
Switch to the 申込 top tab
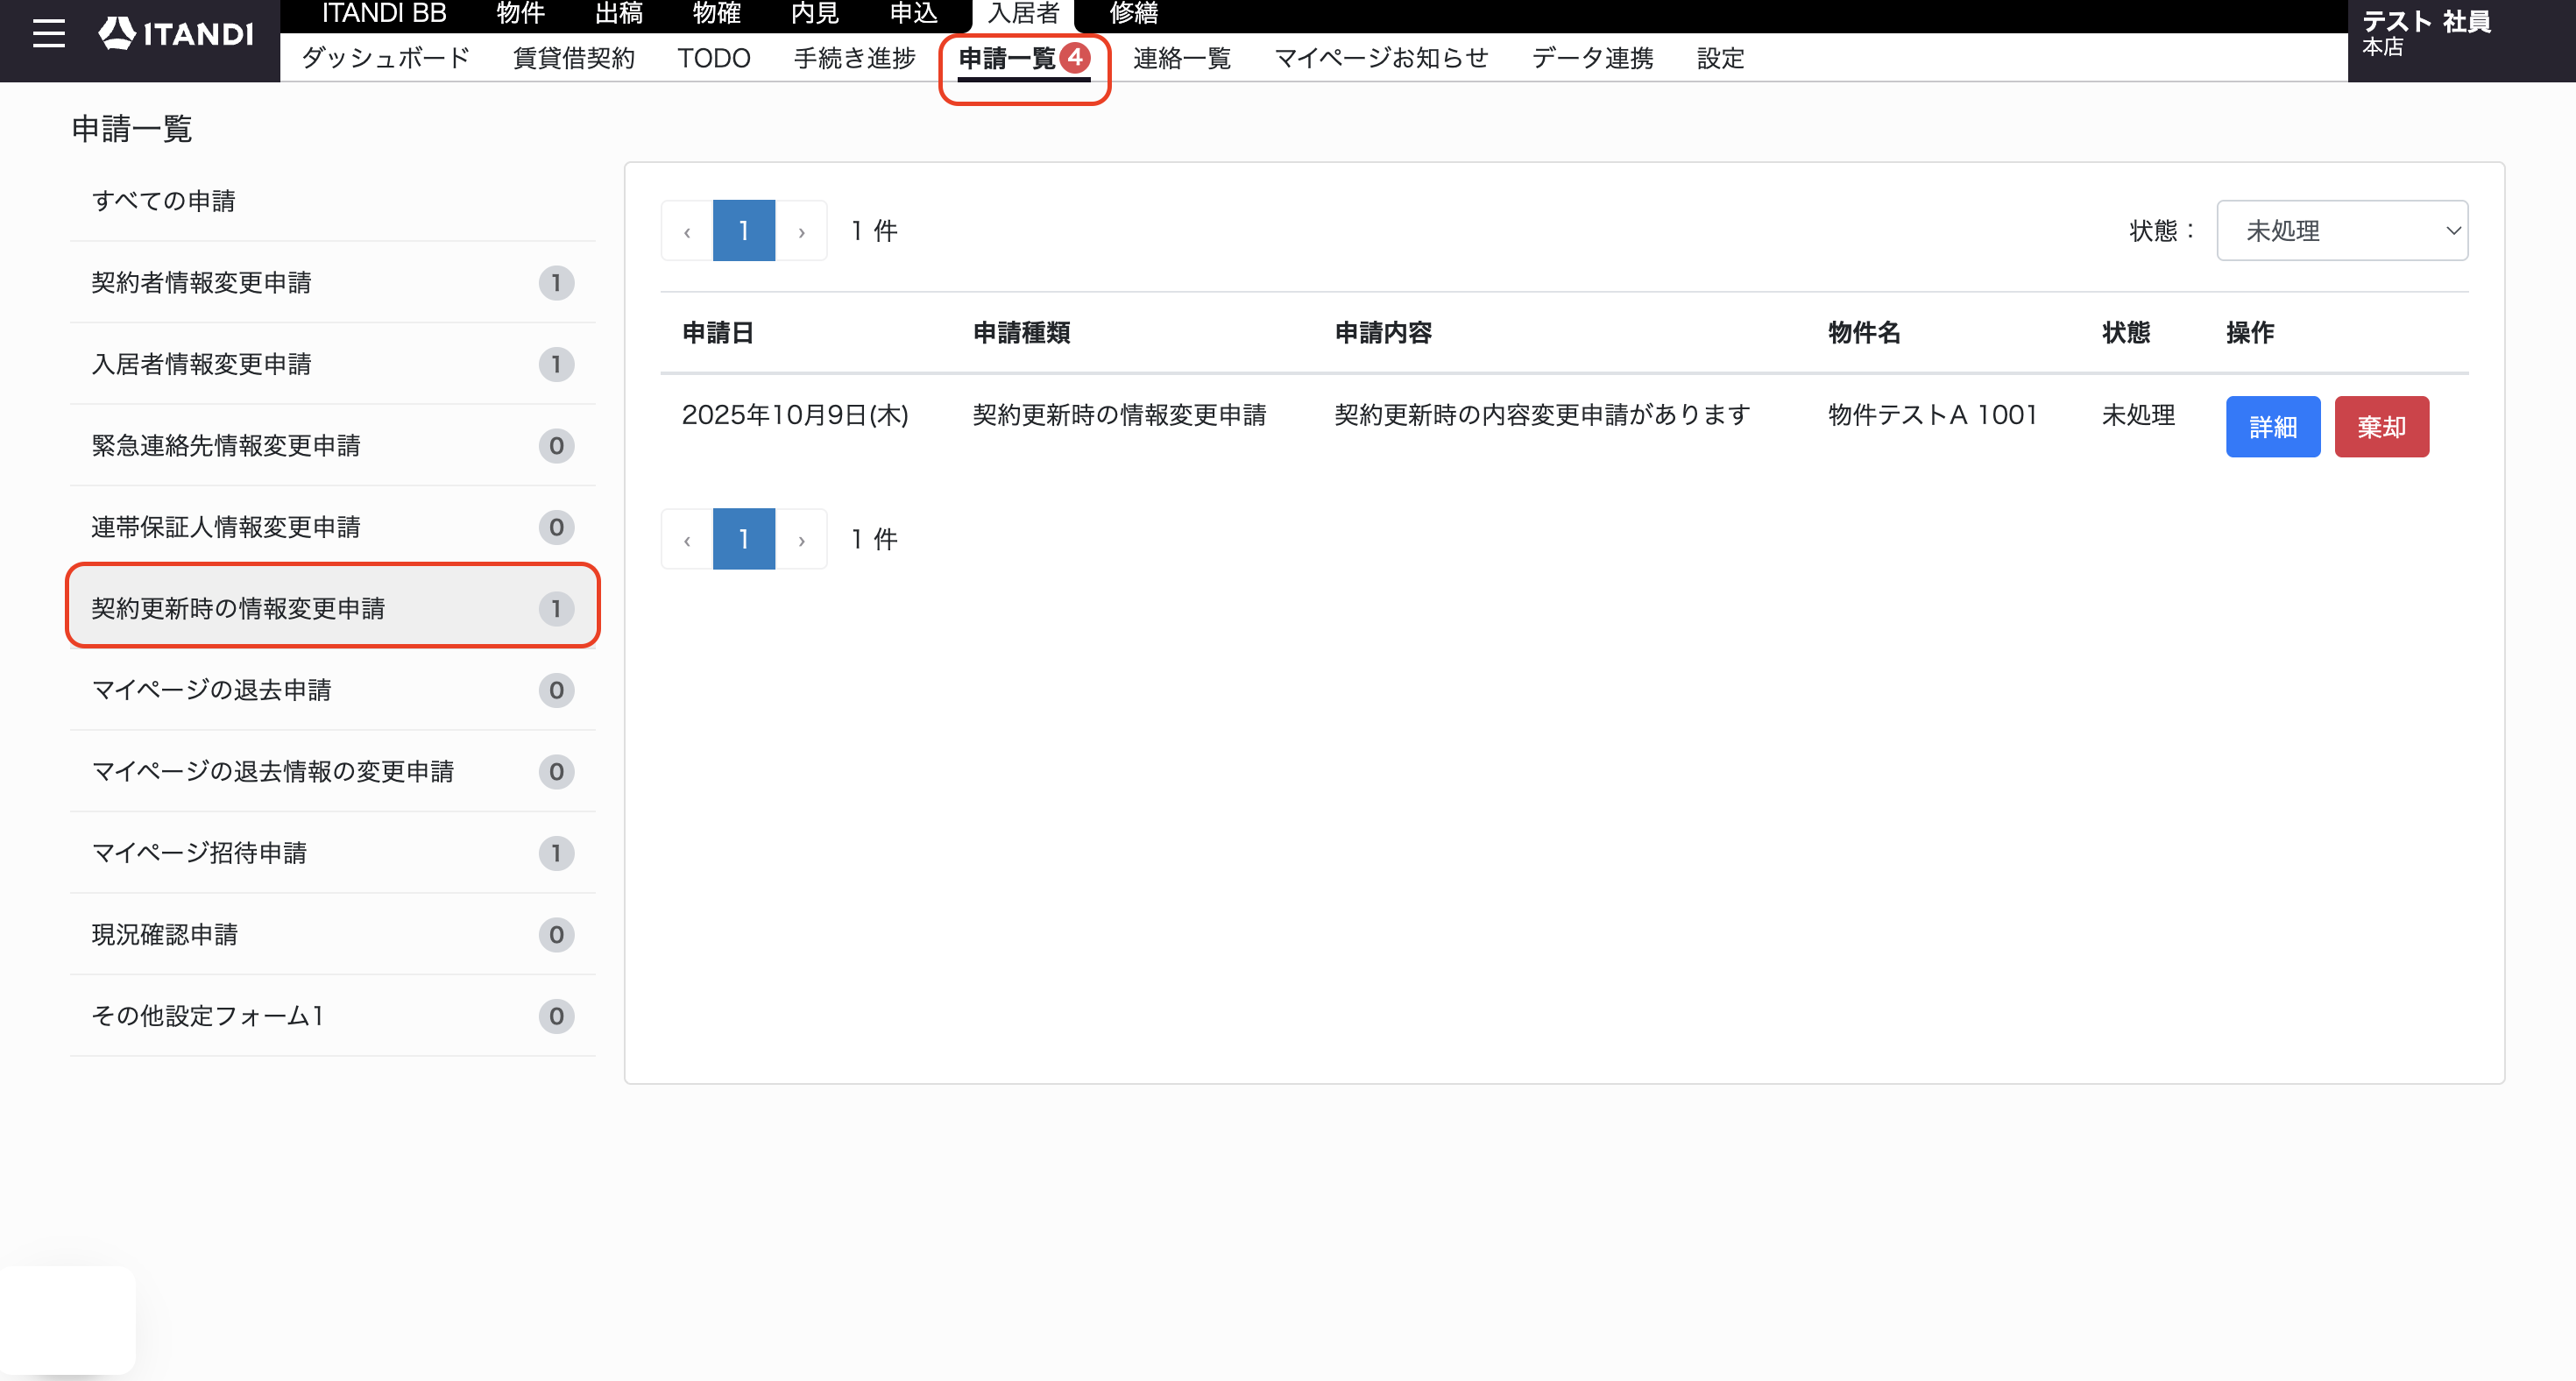913,14
